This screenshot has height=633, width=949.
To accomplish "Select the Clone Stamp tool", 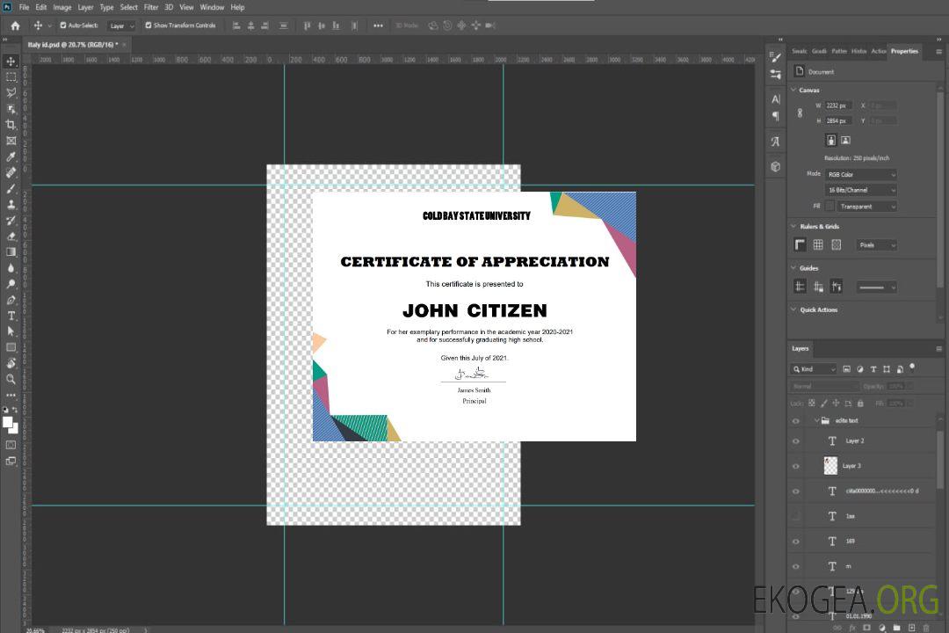I will pos(11,205).
